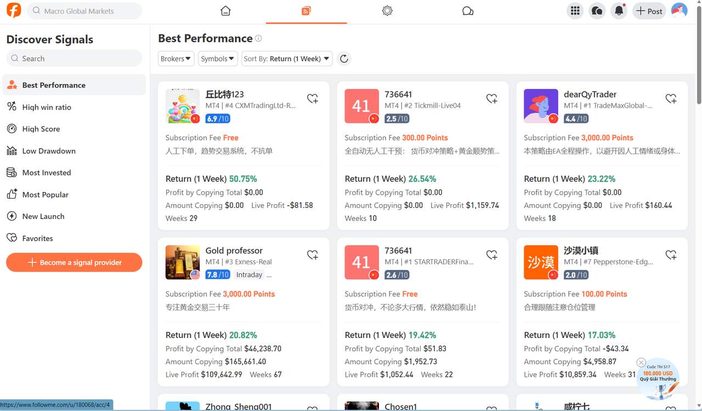The height and width of the screenshot is (411, 702).
Task: Open the Sort By Return dropdown
Action: 286,58
